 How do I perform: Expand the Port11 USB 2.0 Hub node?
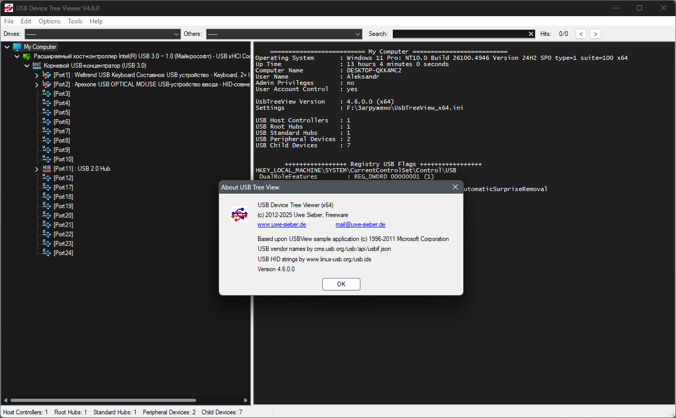37,169
